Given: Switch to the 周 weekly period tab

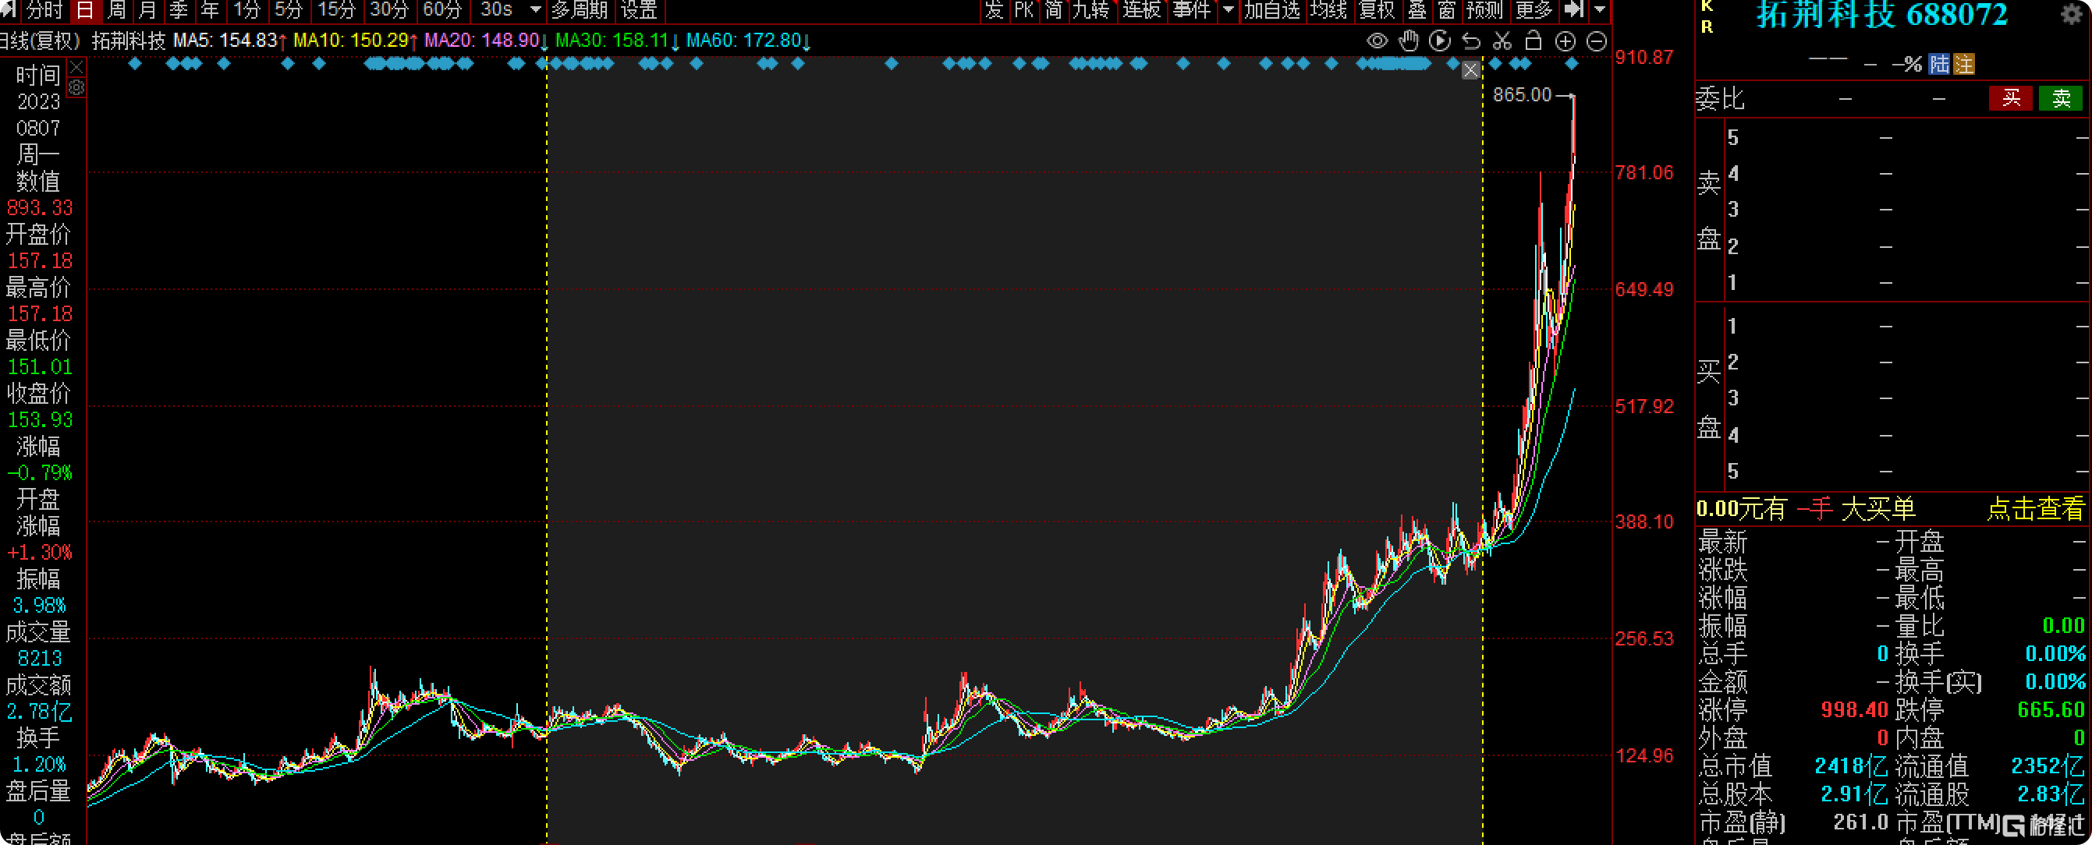Looking at the screenshot, I should click(117, 9).
